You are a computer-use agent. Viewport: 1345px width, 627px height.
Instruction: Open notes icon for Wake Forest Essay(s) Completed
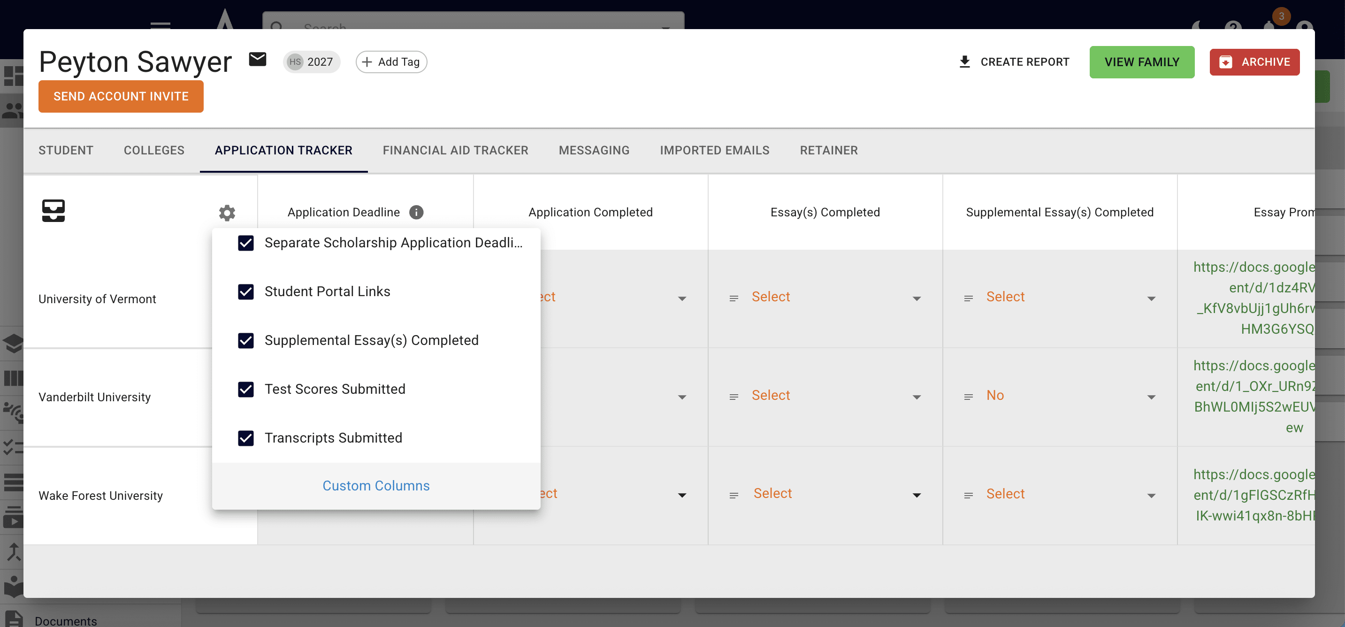[x=734, y=495]
